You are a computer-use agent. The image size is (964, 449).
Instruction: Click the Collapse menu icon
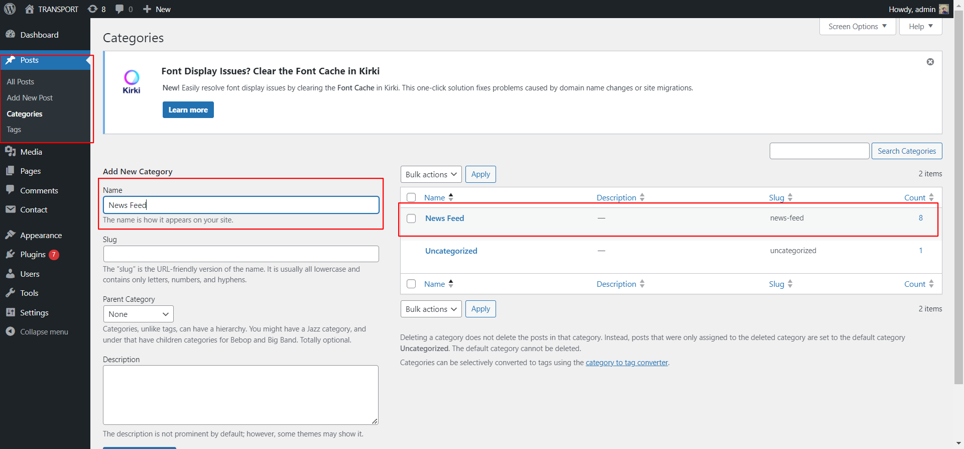(x=11, y=331)
